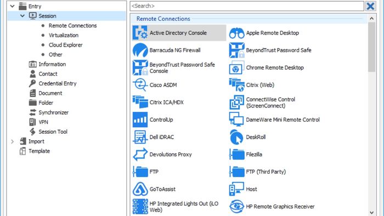Image resolution: width=384 pixels, height=216 pixels.
Task: Open the Remote Connections category
Action: click(x=72, y=25)
